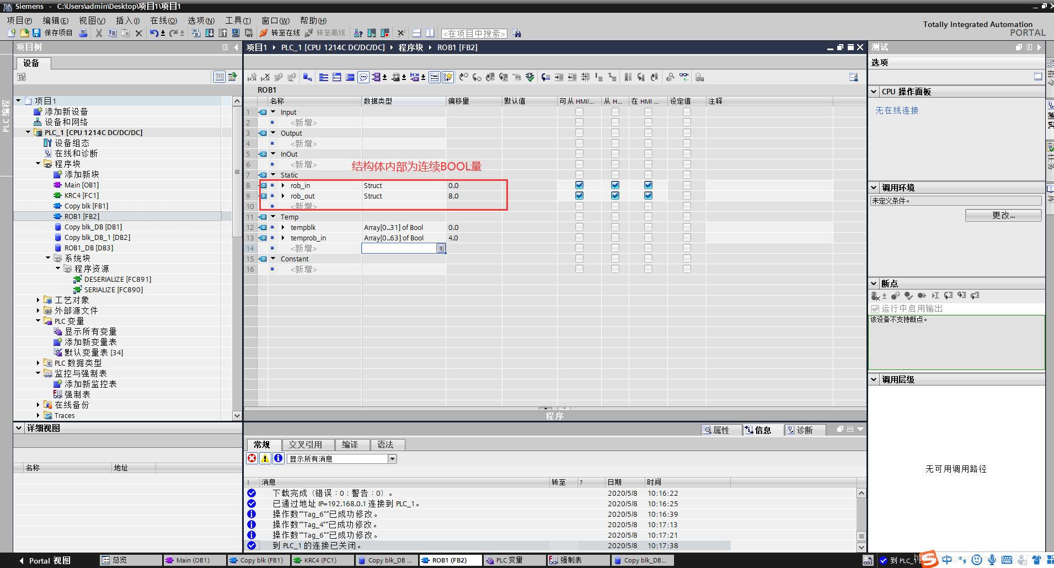
Task: Click the Print icon in main toolbar
Action: 83,33
